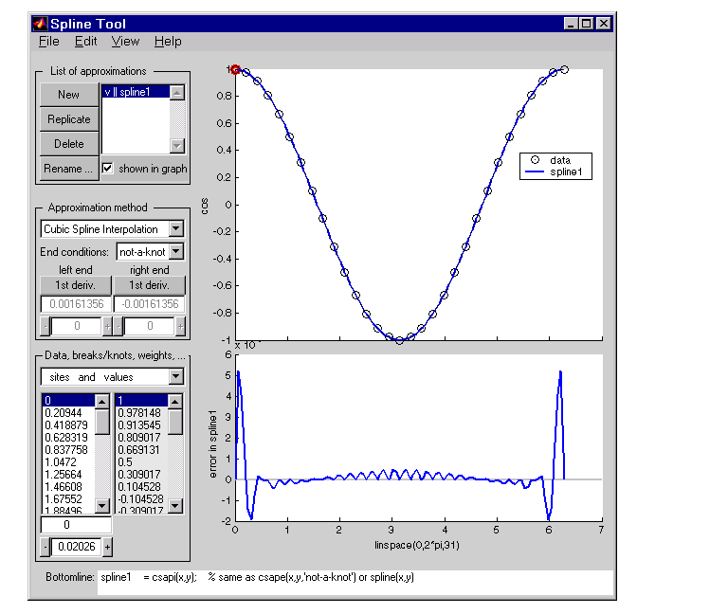Toggle the left end '1st deriv.' button
This screenshot has width=710, height=614.
pyautogui.click(x=76, y=285)
